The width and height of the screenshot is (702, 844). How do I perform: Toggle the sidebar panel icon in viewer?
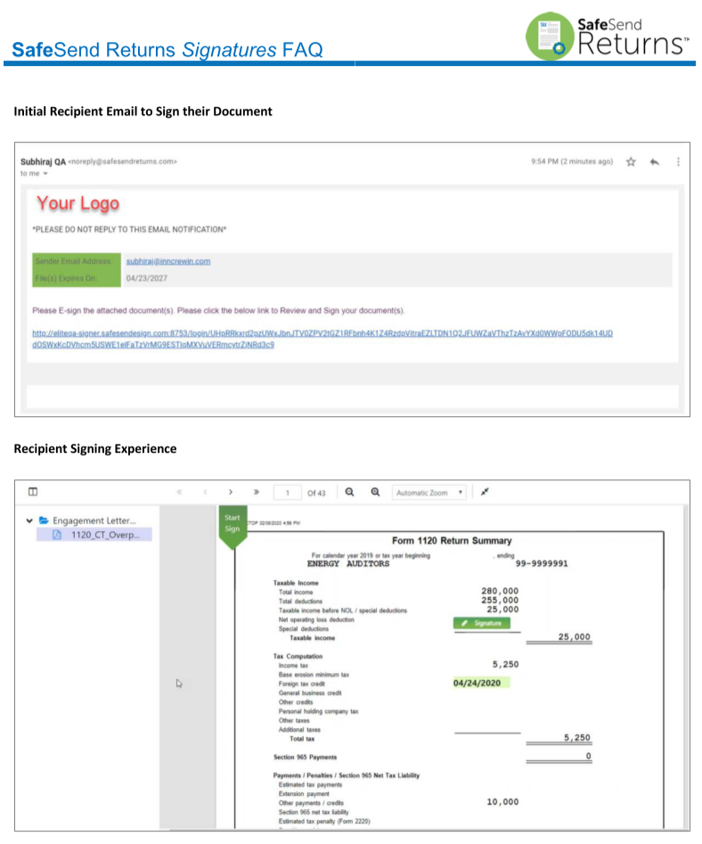[x=33, y=491]
